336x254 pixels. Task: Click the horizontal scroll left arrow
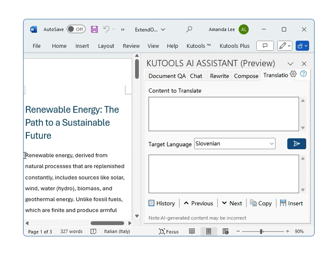tap(27, 223)
